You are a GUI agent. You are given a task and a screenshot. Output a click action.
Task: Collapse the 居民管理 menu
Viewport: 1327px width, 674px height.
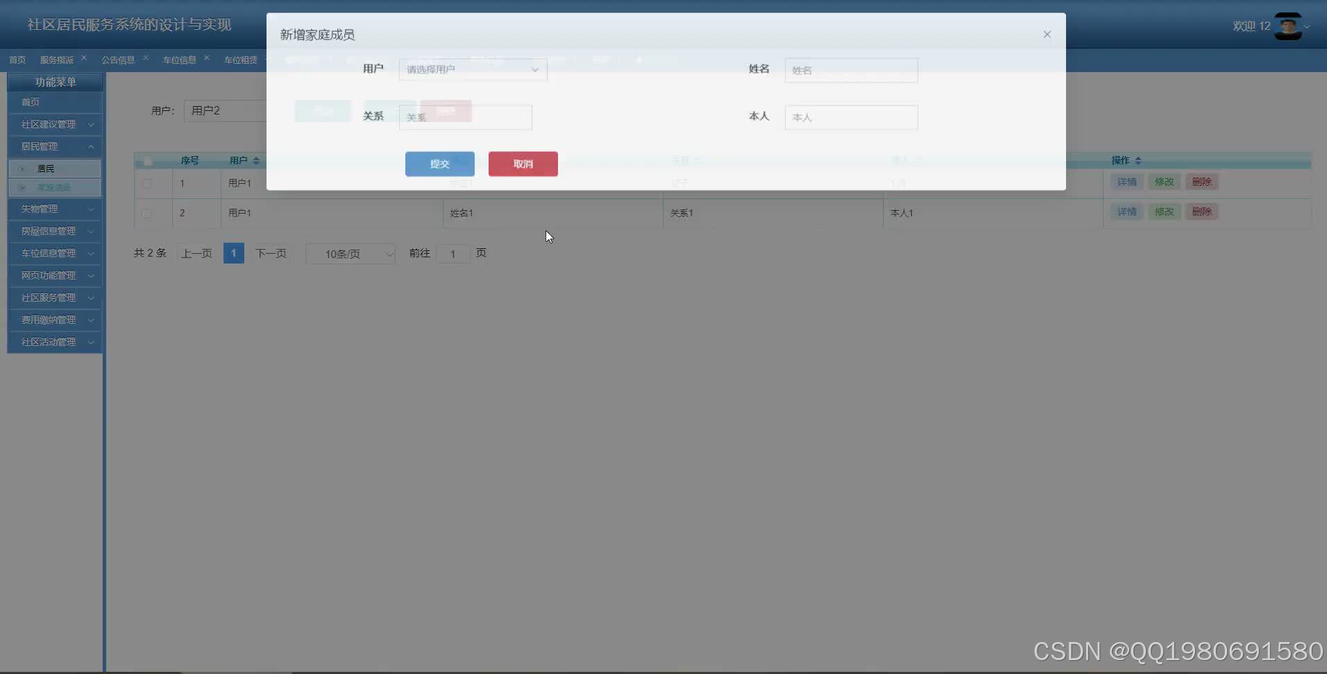[55, 146]
